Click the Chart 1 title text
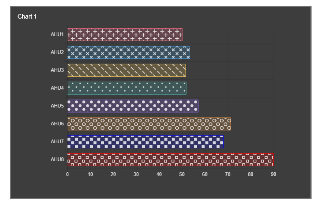Screen dimensions: 319x205 coord(27,17)
